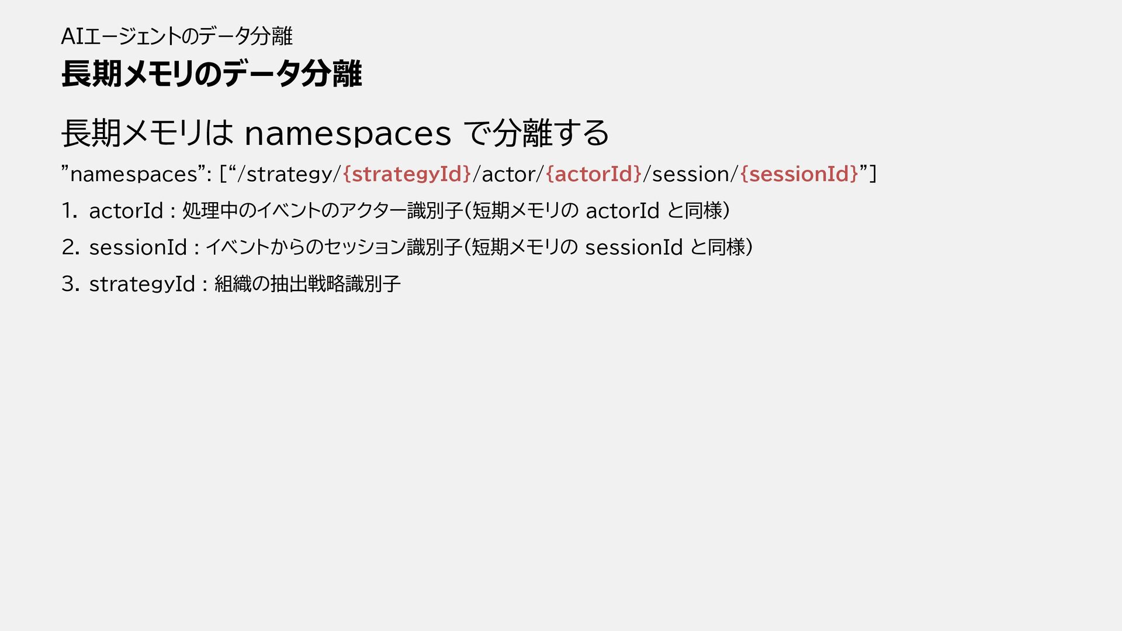This screenshot has width=1122, height=631.
Task: Click list item 2 label 'sessionId'
Action: click(x=138, y=248)
